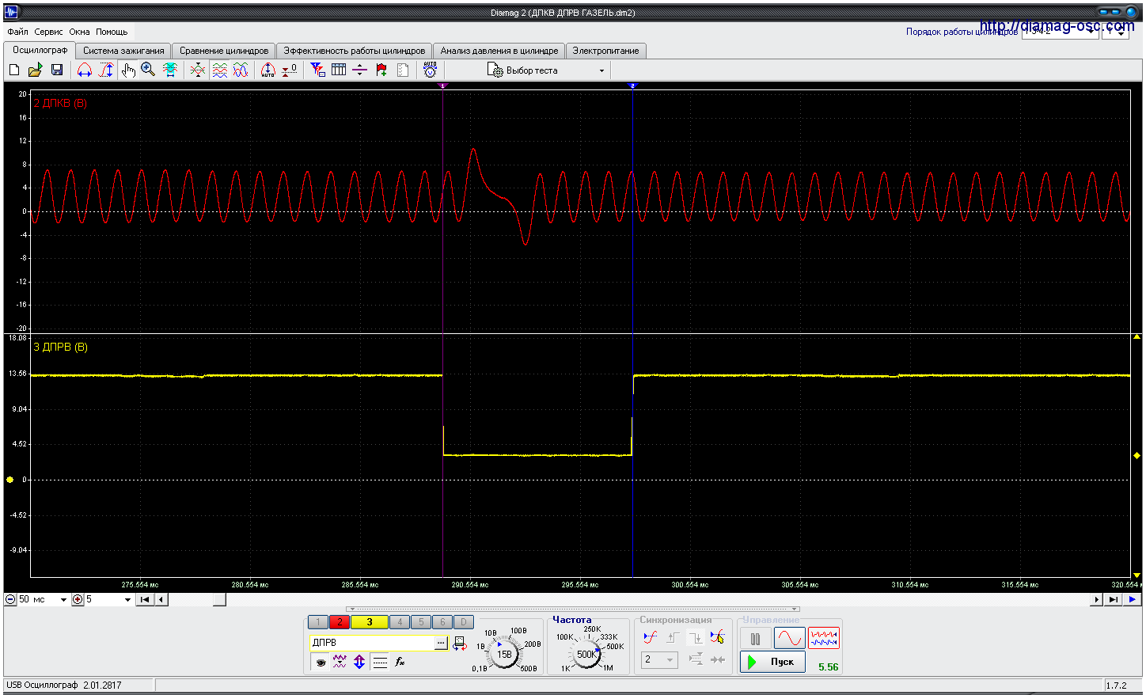Click the AUTO voltmeter gauge icon
The width and height of the screenshot is (1146, 695).
[431, 70]
